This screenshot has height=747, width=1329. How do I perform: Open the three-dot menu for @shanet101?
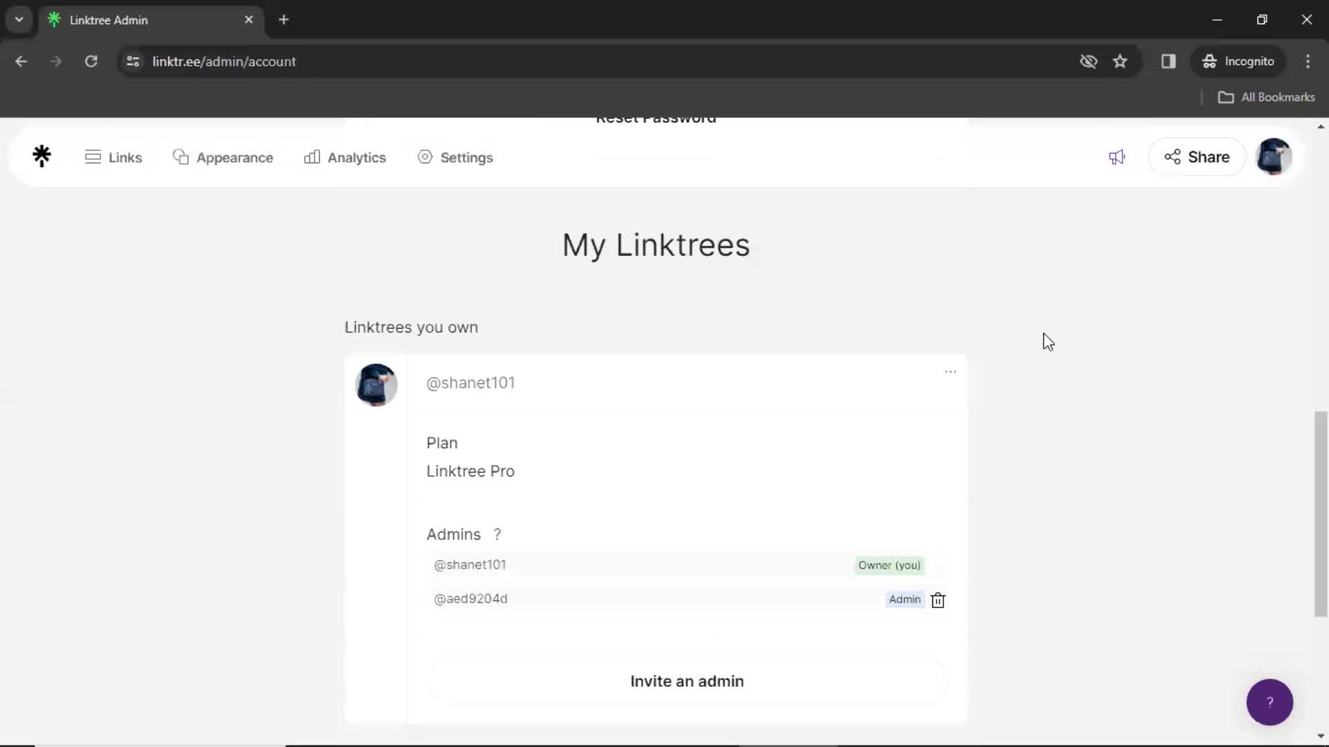[x=950, y=372]
